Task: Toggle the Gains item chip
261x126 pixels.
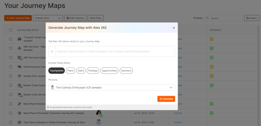Action: pyautogui.click(x=81, y=71)
